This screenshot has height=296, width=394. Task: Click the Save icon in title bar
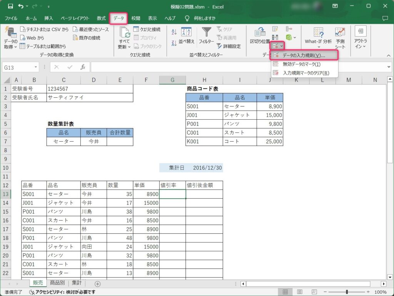click(x=10, y=6)
